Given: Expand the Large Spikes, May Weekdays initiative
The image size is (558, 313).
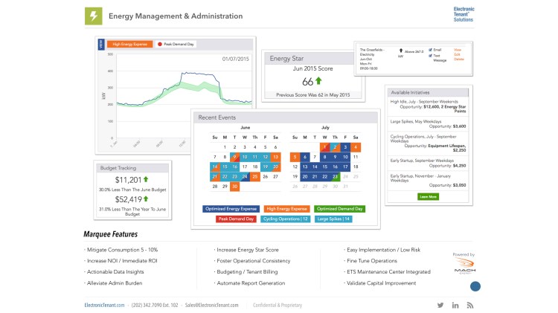Looking at the screenshot, I should (x=429, y=124).
